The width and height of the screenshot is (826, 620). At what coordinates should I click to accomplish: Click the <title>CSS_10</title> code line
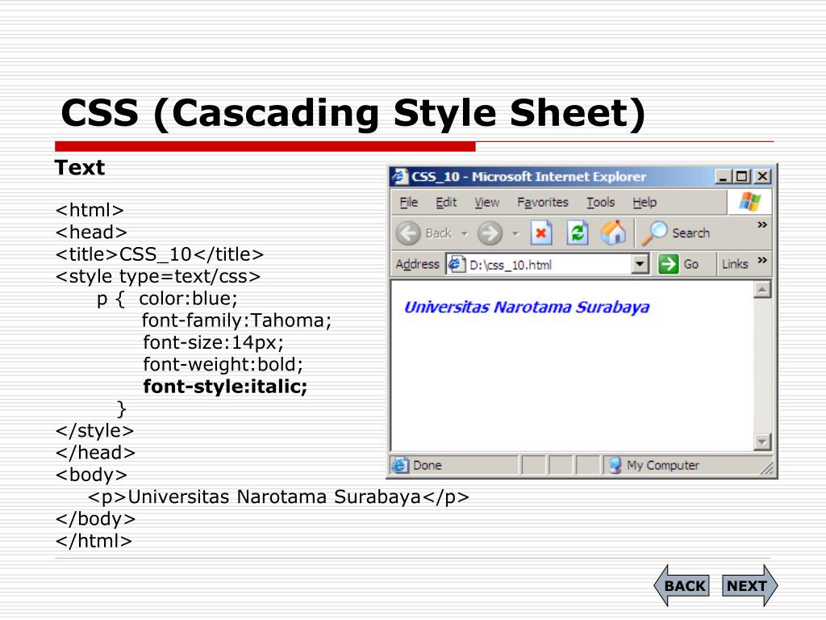[159, 254]
